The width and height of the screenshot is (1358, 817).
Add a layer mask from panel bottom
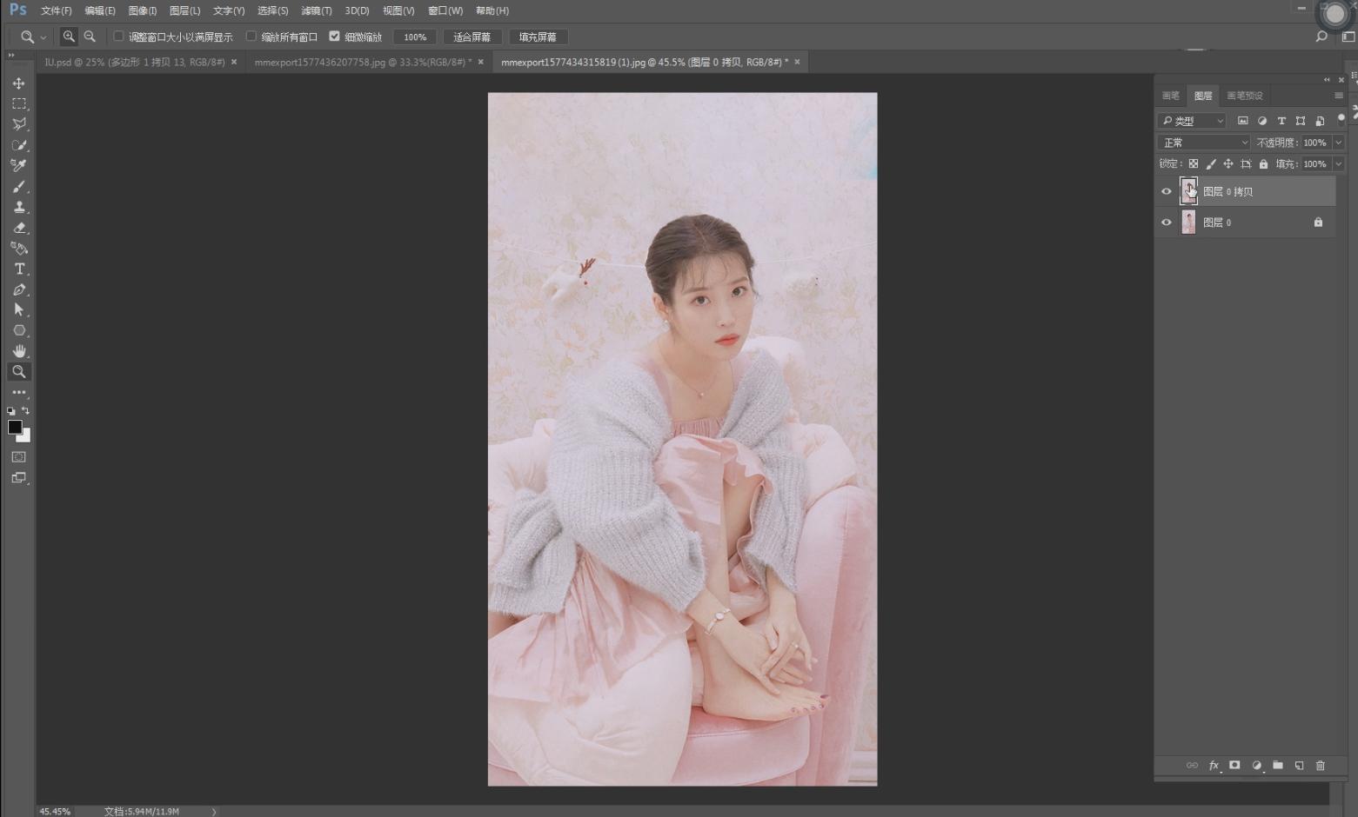[x=1234, y=766]
